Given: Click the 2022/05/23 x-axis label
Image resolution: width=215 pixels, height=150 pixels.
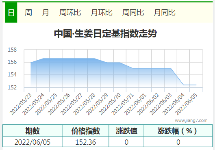Looking at the screenshot, I should 21,104.
